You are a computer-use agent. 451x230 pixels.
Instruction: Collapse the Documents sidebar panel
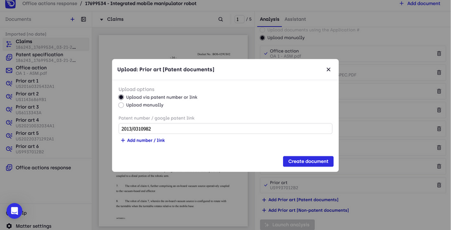83,19
